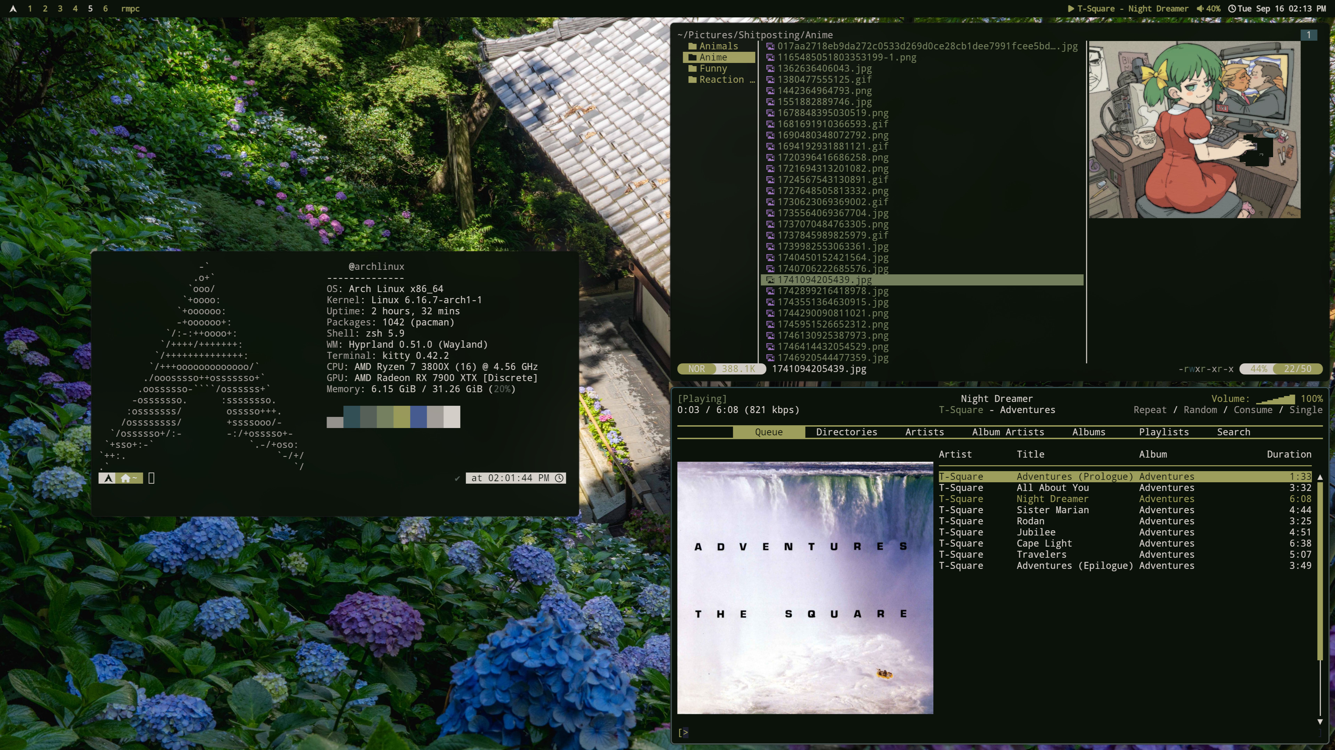This screenshot has height=750, width=1335.
Task: Open the Search tab in rmpc
Action: (1233, 432)
